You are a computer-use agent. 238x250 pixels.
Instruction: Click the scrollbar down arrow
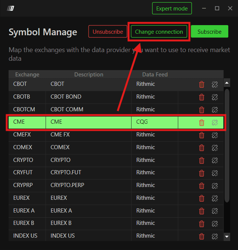coord(227,237)
